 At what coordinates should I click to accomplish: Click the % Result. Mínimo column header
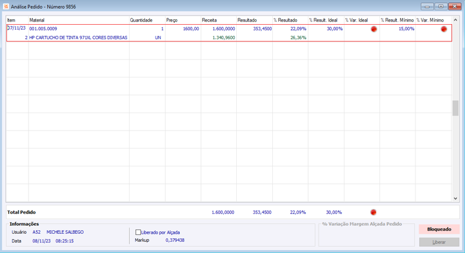[x=397, y=20]
